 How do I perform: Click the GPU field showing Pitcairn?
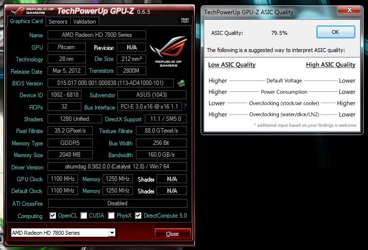click(x=66, y=47)
